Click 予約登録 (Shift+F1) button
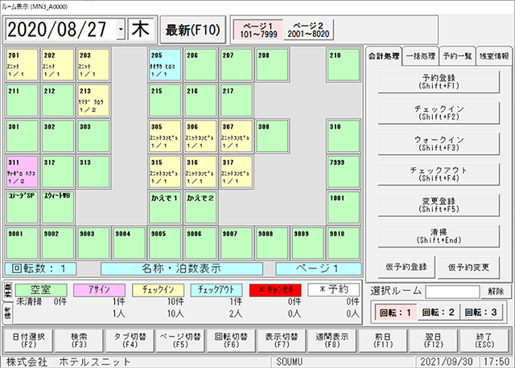Viewport: 515px width, 368px height. [x=439, y=82]
